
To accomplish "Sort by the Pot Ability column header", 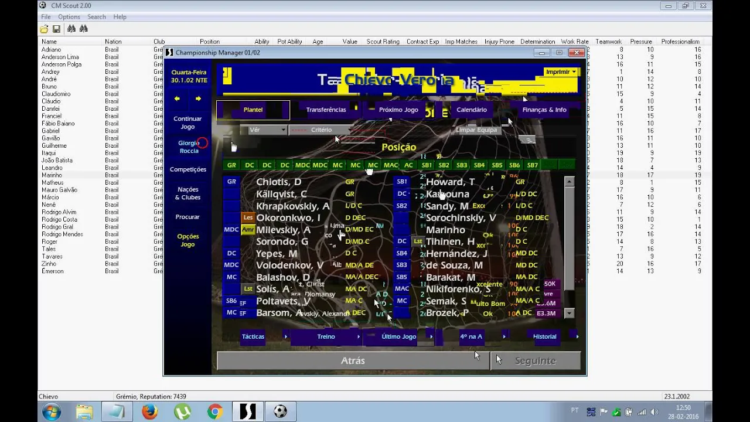I will 289,42.
